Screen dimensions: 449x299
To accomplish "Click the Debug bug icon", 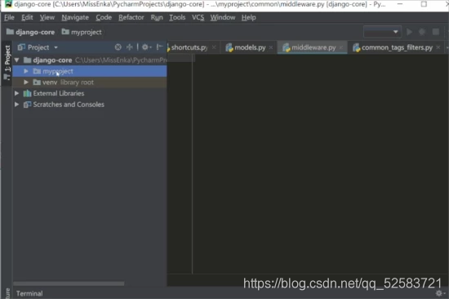I will point(422,32).
